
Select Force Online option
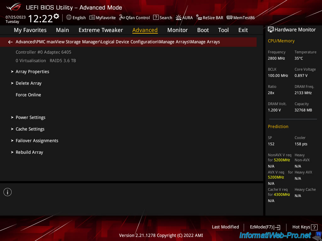coord(28,95)
